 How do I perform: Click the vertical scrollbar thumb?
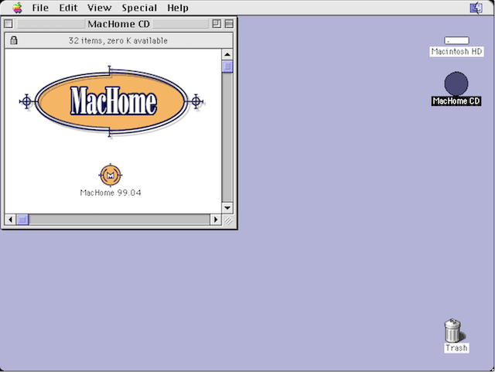point(227,67)
